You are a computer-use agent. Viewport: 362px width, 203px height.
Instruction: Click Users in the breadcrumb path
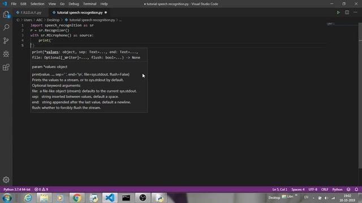(x=28, y=20)
